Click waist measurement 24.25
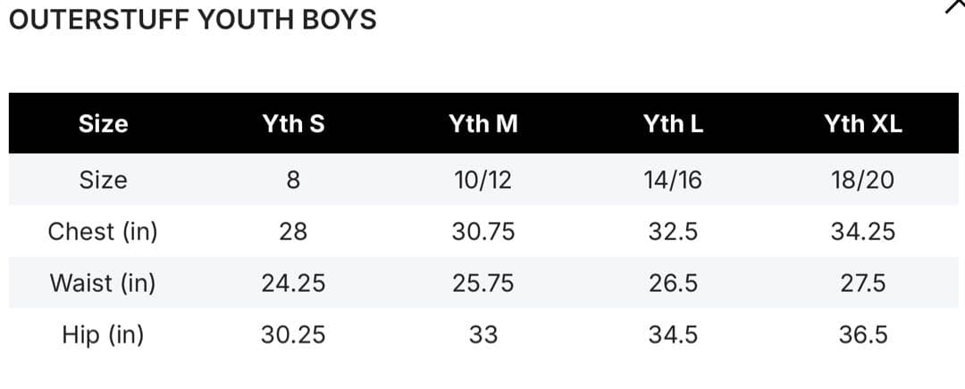Image resolution: width=965 pixels, height=389 pixels. pyautogui.click(x=293, y=284)
